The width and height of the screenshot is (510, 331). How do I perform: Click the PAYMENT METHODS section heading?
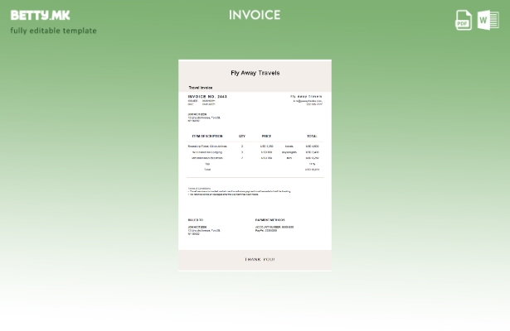[270, 220]
